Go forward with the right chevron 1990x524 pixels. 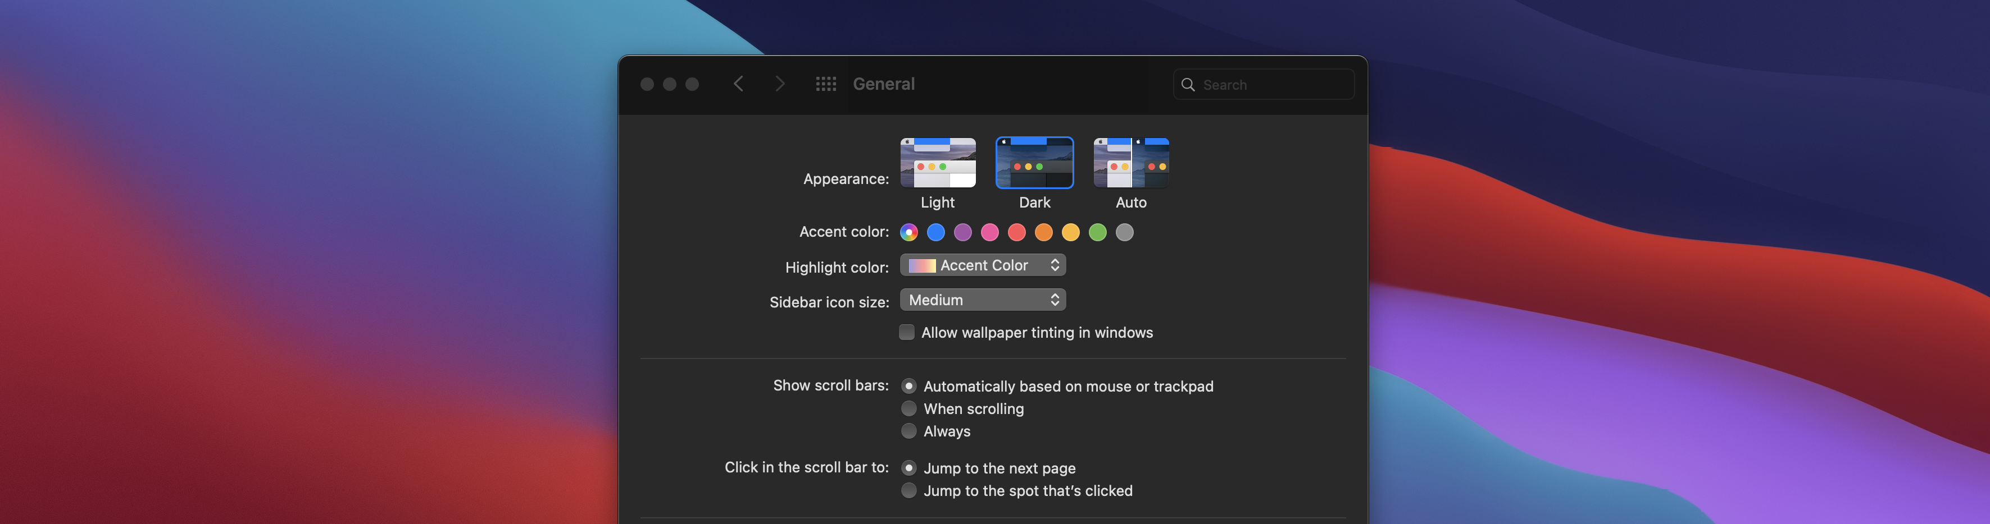pyautogui.click(x=779, y=84)
